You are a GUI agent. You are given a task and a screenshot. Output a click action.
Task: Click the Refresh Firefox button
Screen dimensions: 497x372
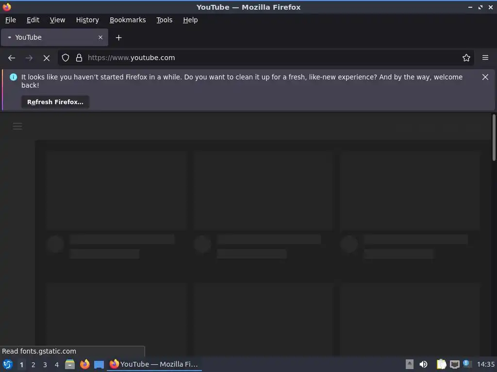pos(55,102)
